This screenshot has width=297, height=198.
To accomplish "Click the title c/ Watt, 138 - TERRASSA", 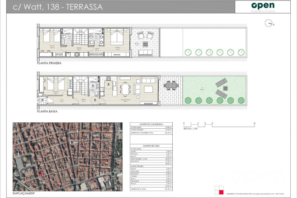I will (57, 7).
